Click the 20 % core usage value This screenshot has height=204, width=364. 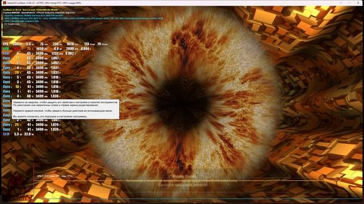pos(17,73)
